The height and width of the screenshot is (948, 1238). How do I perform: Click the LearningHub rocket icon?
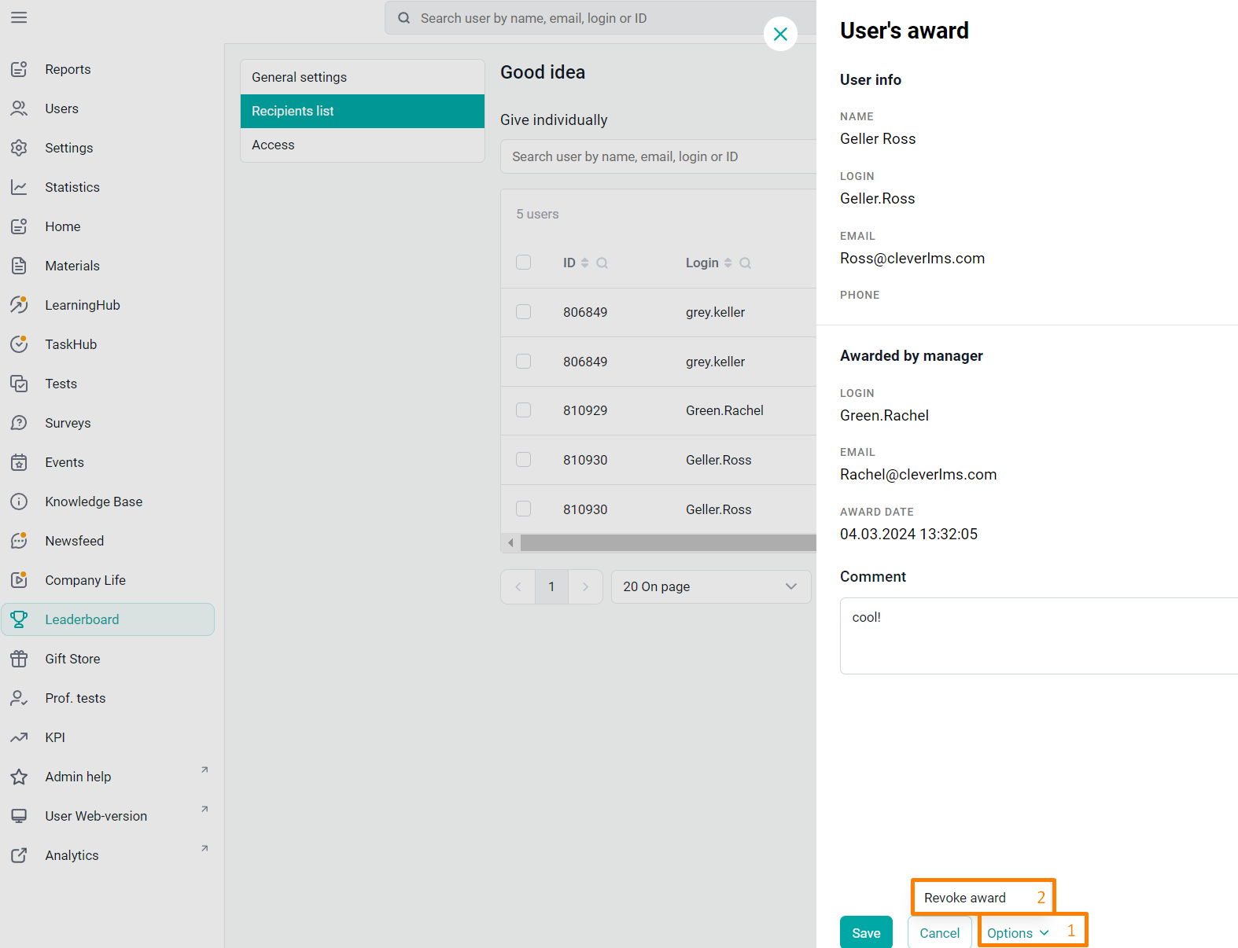(x=19, y=305)
